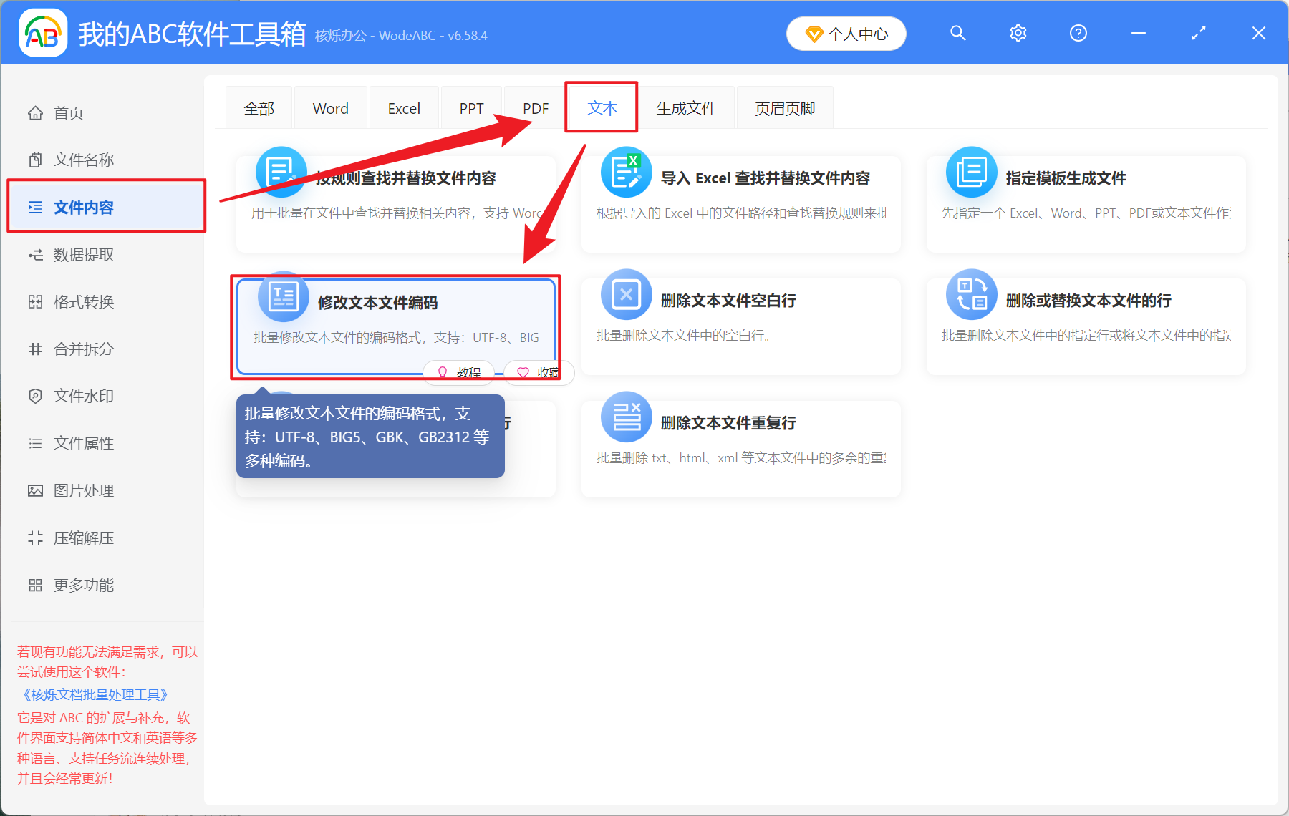Open the settings gear icon
1289x816 pixels.
pos(1018,33)
